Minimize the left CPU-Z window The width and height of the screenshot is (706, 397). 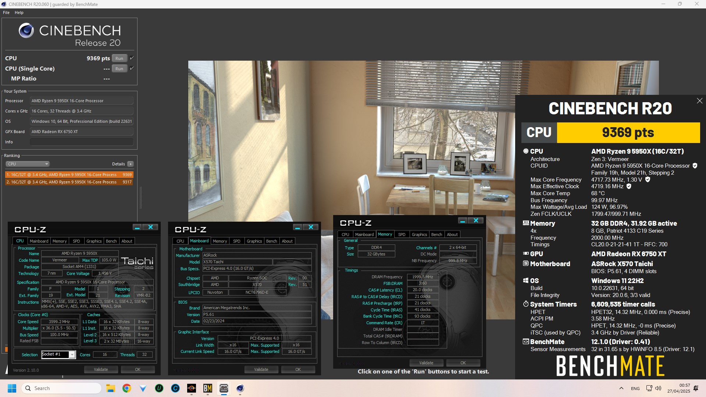tap(137, 227)
